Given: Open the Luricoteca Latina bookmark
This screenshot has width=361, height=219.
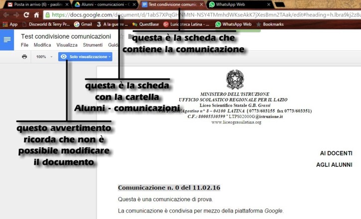Looking at the screenshot, I should (x=186, y=24).
